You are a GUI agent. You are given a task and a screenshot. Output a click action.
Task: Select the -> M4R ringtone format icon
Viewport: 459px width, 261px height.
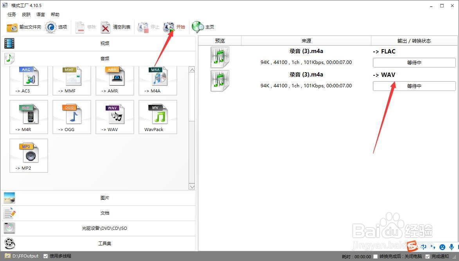pyautogui.click(x=29, y=117)
